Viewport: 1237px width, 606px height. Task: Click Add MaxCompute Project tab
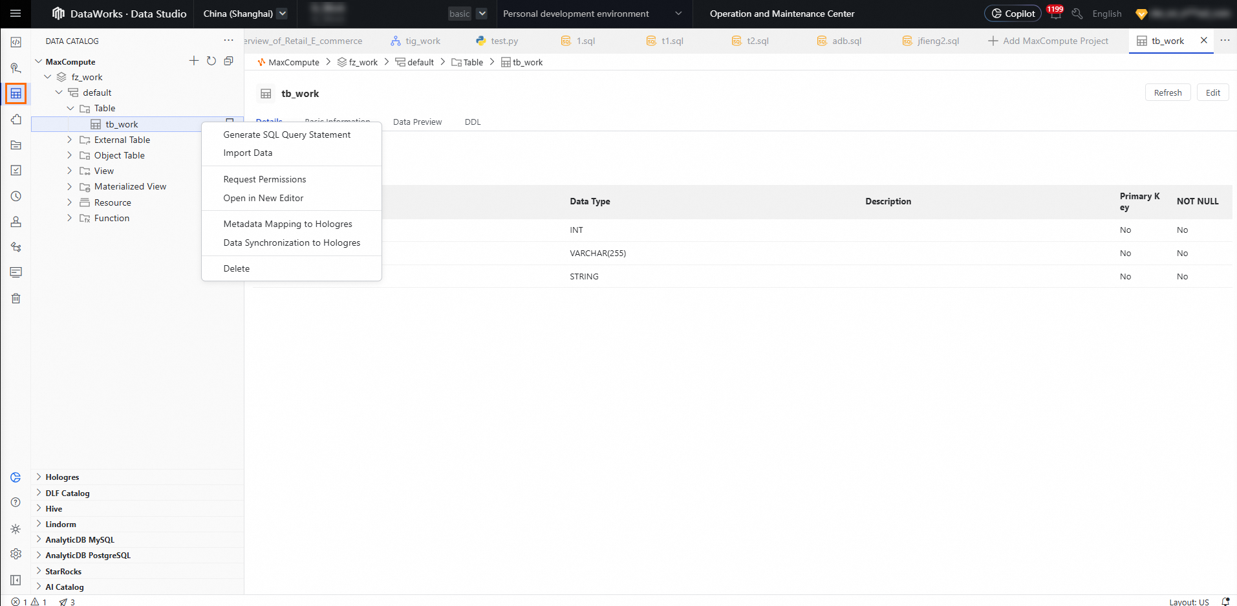point(1048,41)
